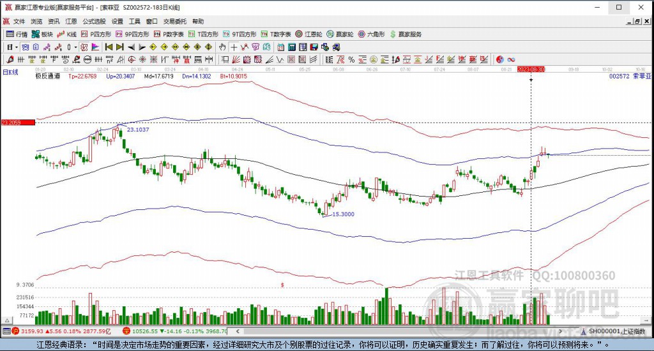Click the blue infinity symbol icon

(x=511, y=59)
